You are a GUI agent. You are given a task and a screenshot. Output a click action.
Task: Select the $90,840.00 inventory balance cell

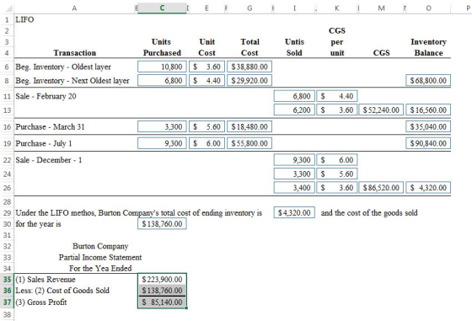428,143
